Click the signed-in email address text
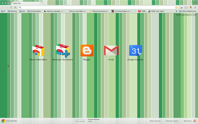The height and width of the screenshot is (124, 198). [x=186, y=15]
